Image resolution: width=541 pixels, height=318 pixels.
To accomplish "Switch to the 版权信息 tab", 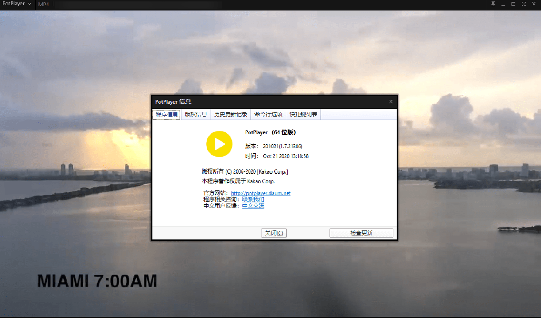I will (x=196, y=114).
